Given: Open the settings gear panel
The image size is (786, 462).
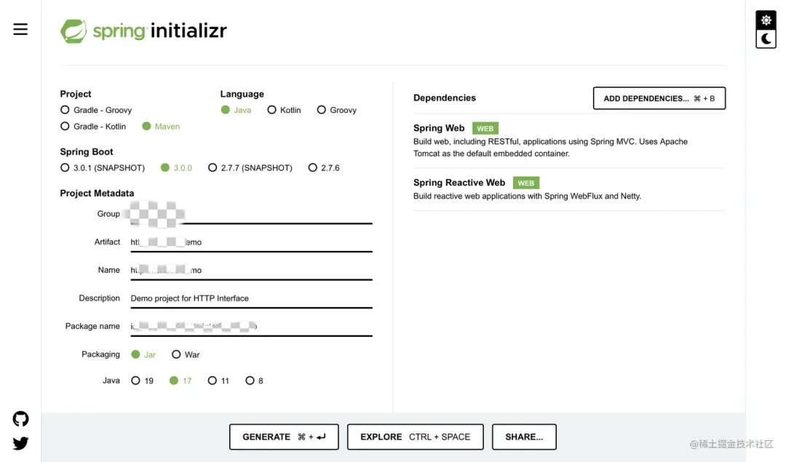Looking at the screenshot, I should 766,20.
